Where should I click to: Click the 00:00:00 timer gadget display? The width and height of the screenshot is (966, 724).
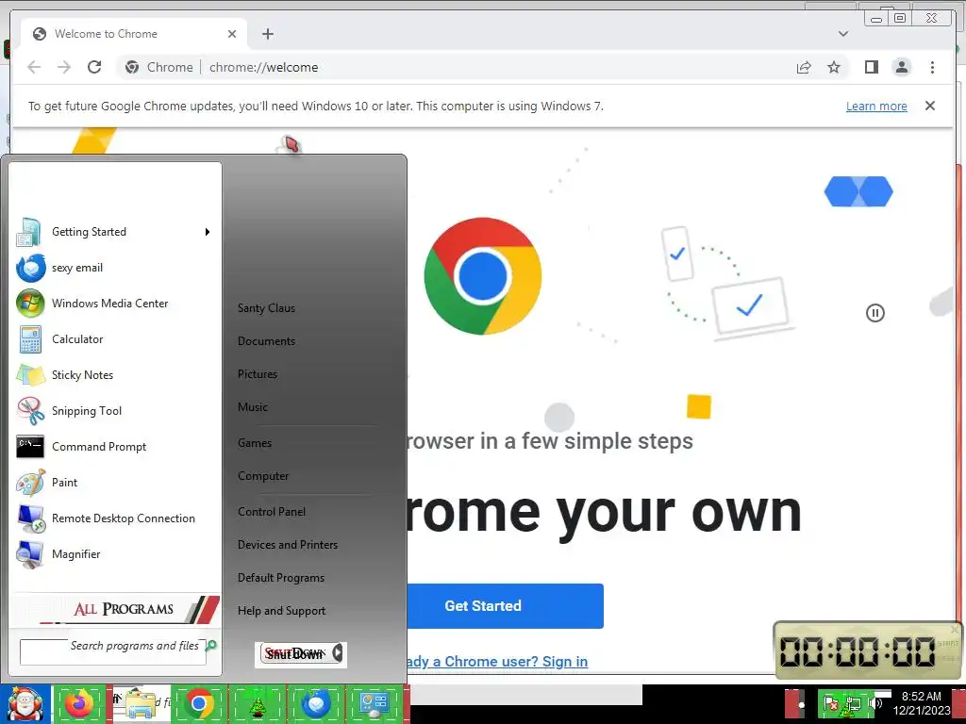pos(858,650)
